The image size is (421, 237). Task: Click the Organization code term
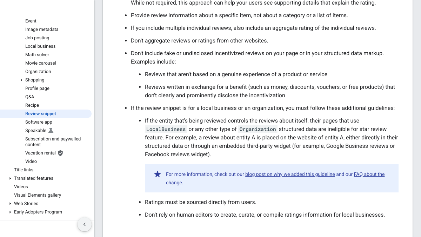coord(258,129)
